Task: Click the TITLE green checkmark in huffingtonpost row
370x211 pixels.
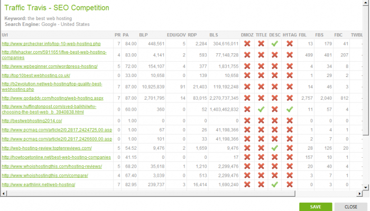Action: click(261, 109)
